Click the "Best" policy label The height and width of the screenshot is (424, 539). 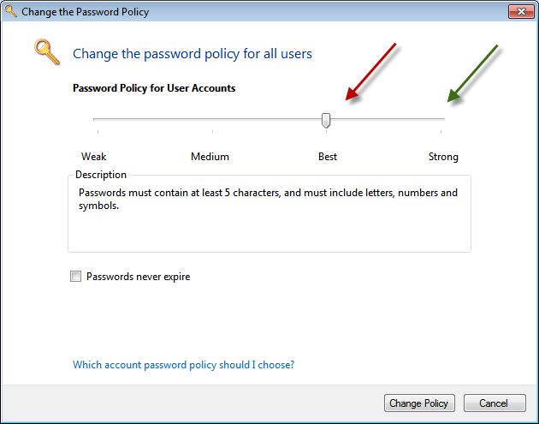tap(328, 157)
